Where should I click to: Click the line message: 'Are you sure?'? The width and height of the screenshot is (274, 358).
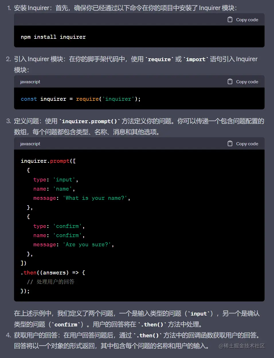(x=73, y=244)
